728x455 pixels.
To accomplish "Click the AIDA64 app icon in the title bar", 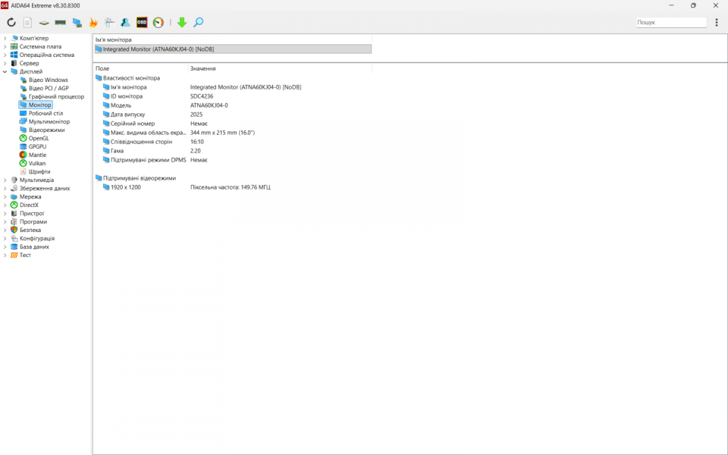I will [x=5, y=5].
